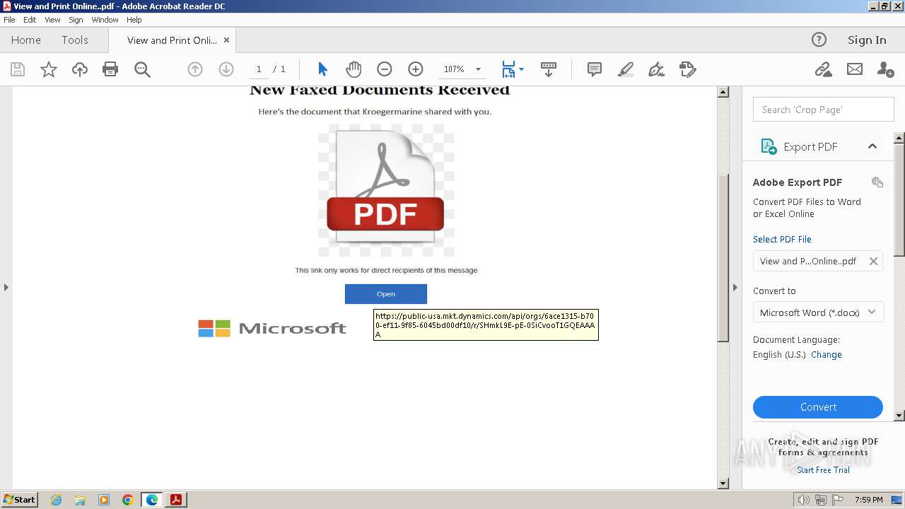Viewport: 905px width, 509px height.
Task: Launch Internet Explorer from taskbar
Action: (56, 500)
